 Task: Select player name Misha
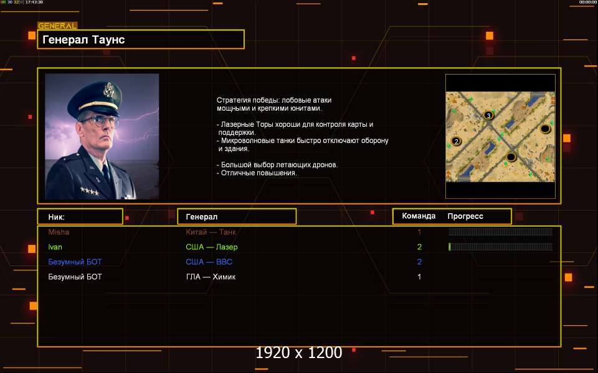pos(59,232)
